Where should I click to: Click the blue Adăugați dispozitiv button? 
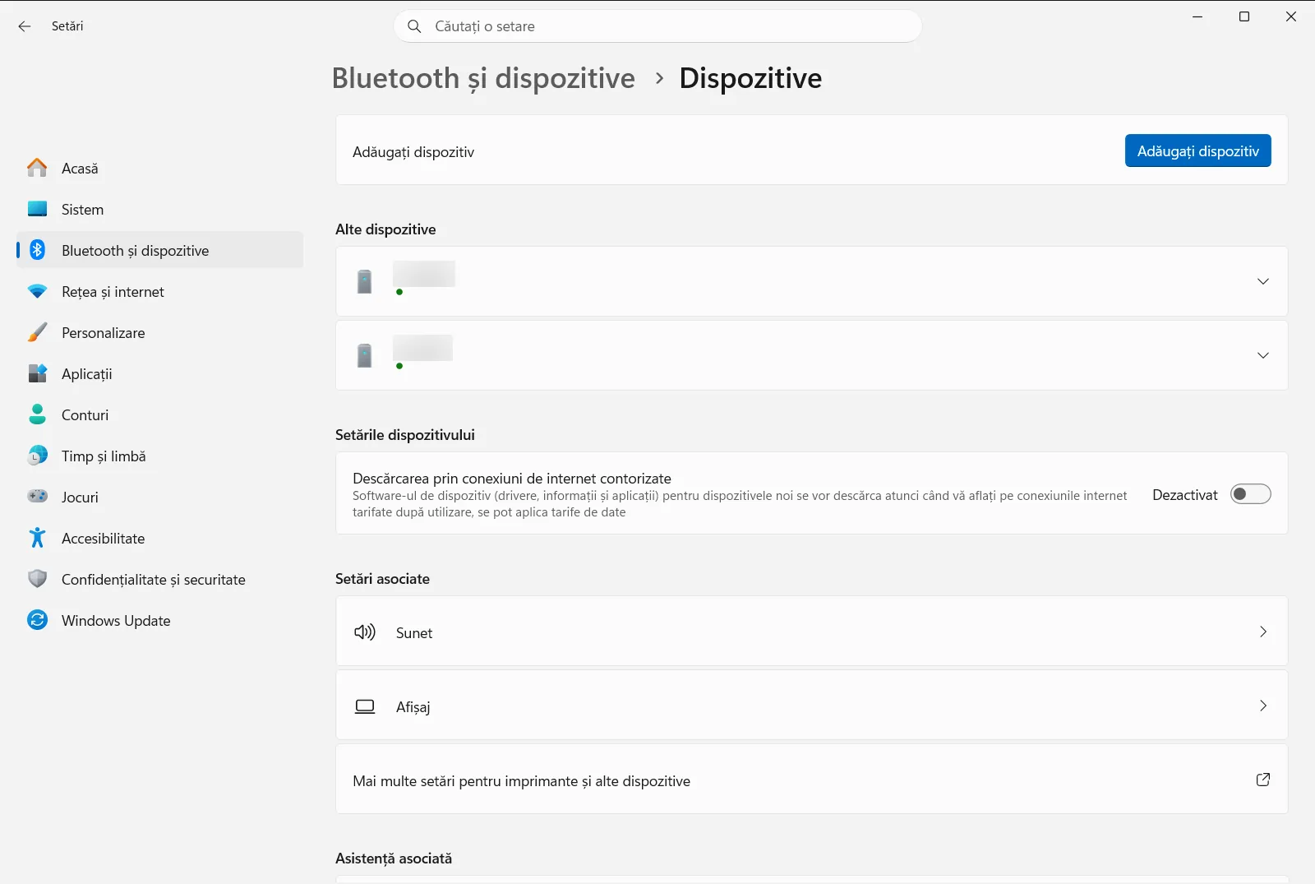tap(1197, 150)
